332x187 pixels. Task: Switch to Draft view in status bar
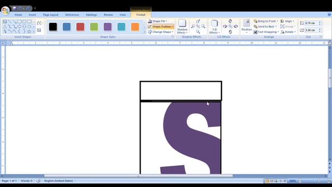tap(285, 181)
